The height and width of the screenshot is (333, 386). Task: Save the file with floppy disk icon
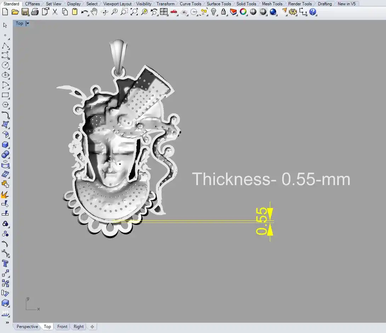[x=25, y=12]
